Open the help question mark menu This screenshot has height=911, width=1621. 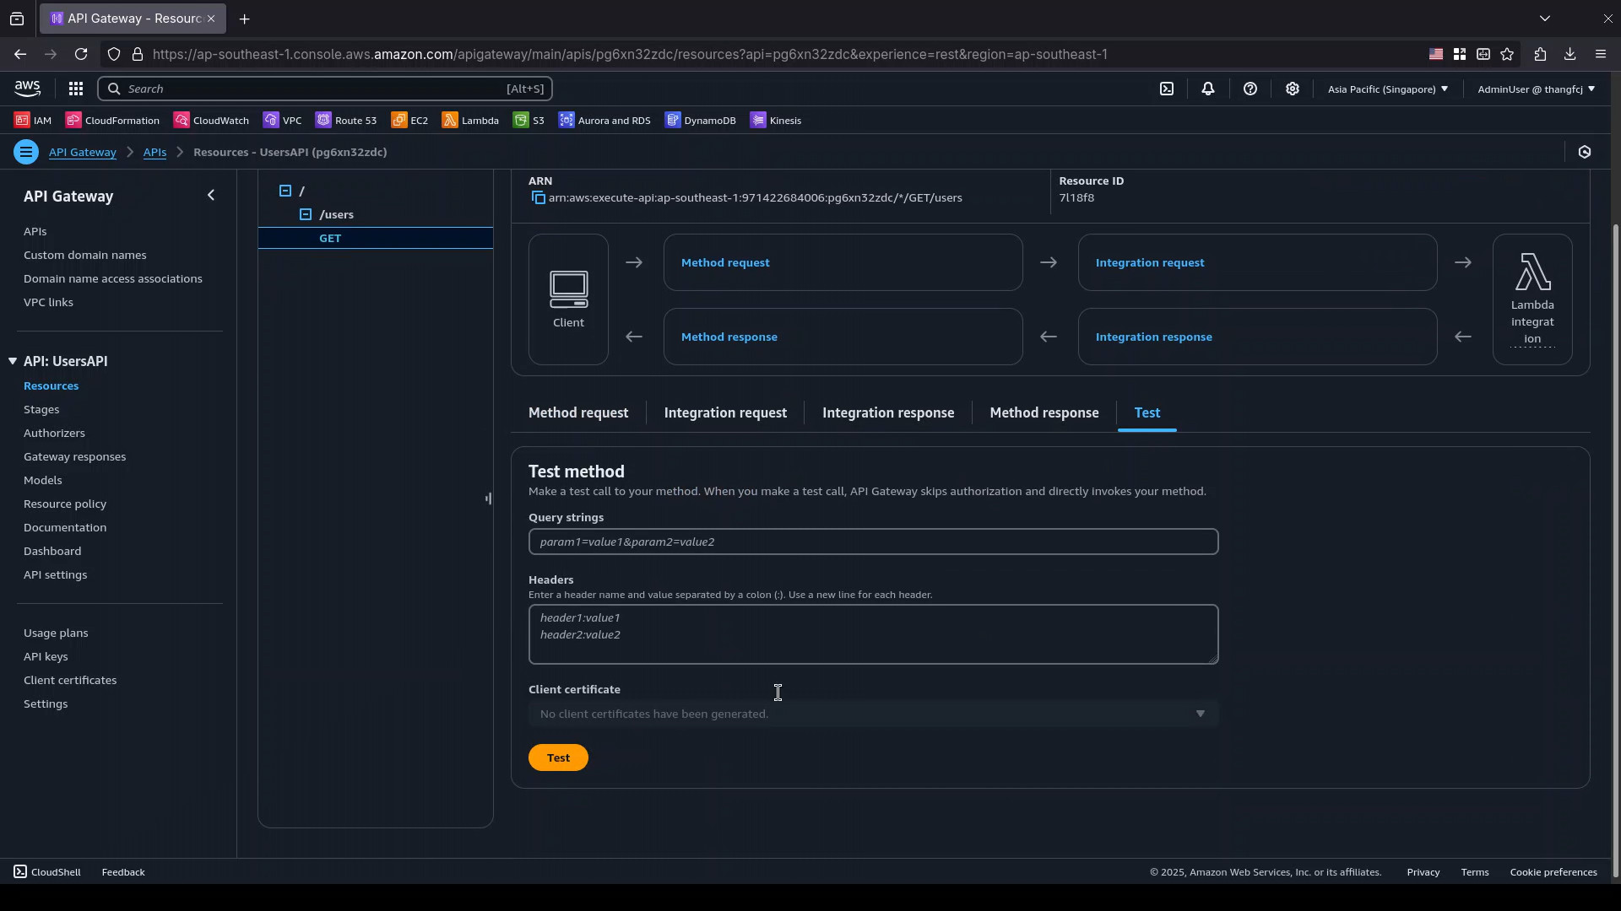1250,89
